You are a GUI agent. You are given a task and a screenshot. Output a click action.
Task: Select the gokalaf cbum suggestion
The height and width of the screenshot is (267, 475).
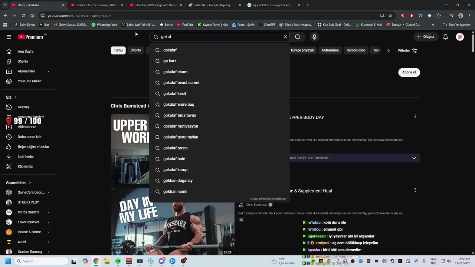[219, 72]
